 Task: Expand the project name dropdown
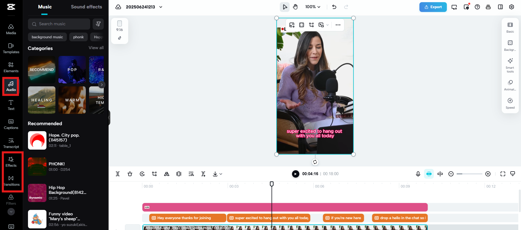click(161, 7)
